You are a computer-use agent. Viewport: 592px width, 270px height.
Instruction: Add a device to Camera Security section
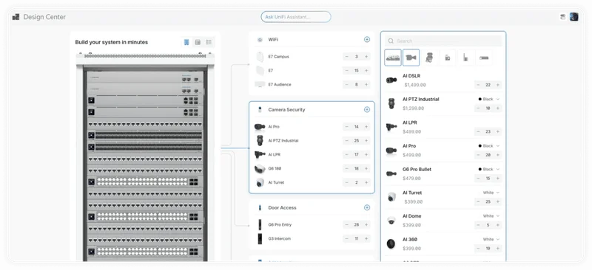coord(366,110)
